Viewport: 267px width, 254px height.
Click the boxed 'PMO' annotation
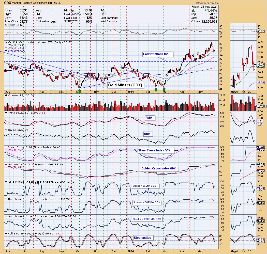pos(150,118)
